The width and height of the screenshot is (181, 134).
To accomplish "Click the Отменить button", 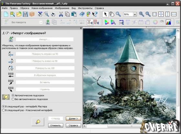I will [x=56, y=125].
